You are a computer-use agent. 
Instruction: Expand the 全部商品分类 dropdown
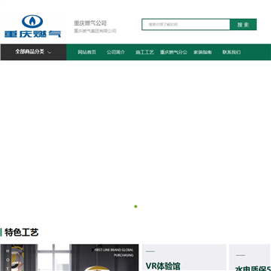[33, 52]
